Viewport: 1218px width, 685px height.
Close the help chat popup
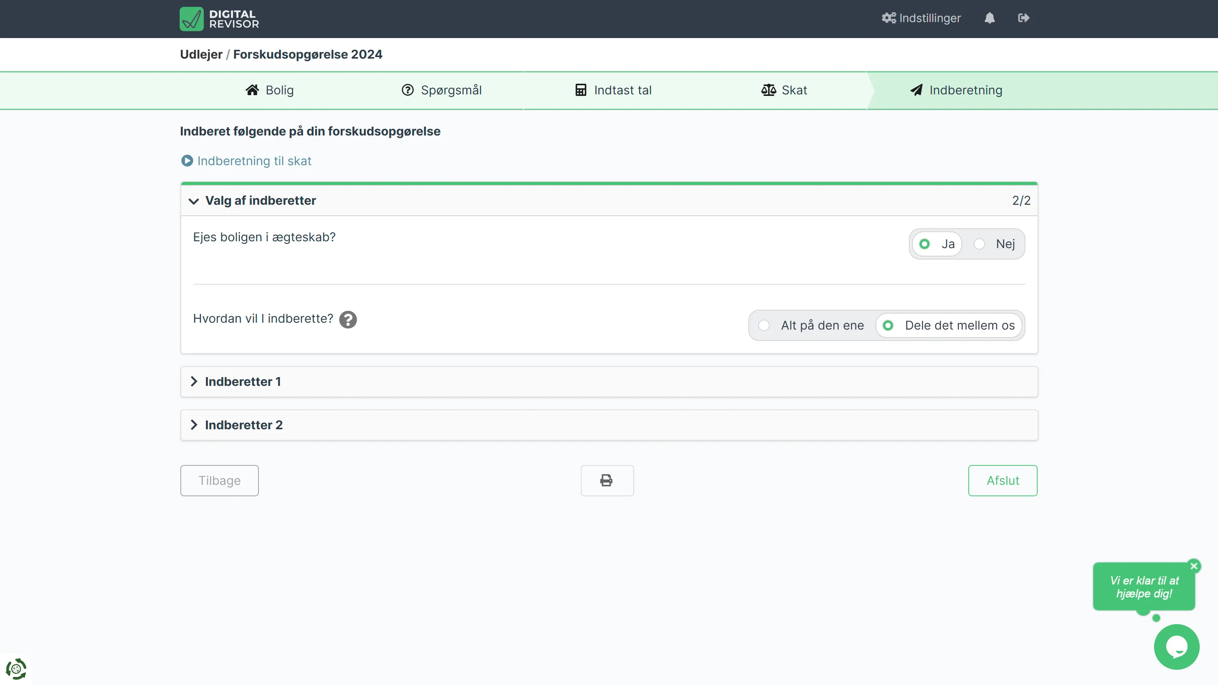[1193, 566]
